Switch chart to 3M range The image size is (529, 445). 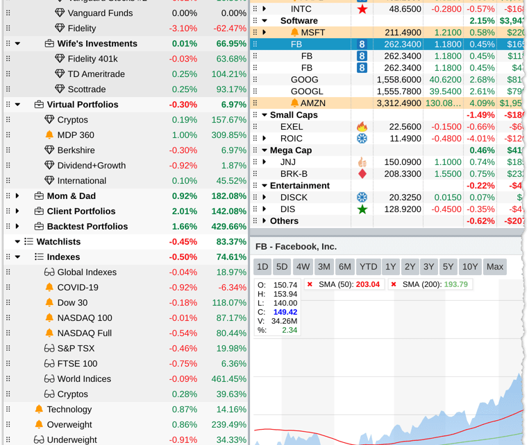[324, 267]
